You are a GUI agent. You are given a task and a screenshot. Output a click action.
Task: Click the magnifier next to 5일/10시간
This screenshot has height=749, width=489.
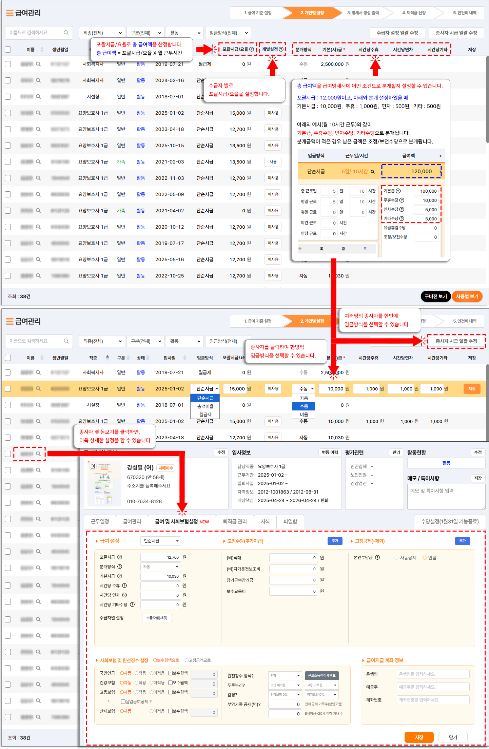click(373, 172)
